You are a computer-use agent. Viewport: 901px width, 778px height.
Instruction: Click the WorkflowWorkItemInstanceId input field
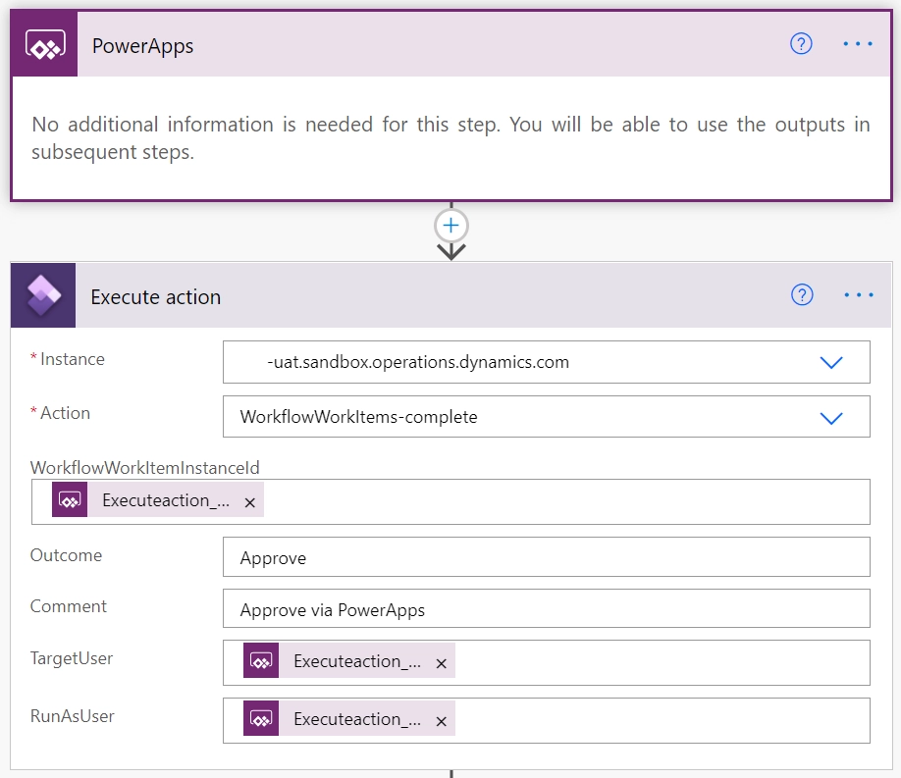[x=451, y=501]
